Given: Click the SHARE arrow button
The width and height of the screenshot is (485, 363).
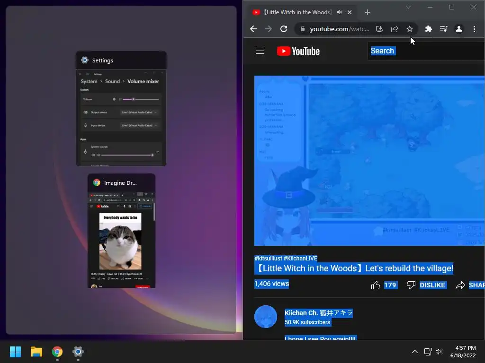Looking at the screenshot, I should click(470, 285).
